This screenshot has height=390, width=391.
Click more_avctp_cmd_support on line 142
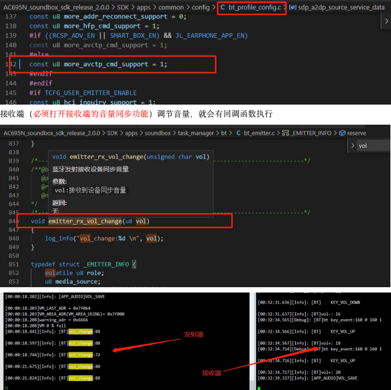coord(106,64)
